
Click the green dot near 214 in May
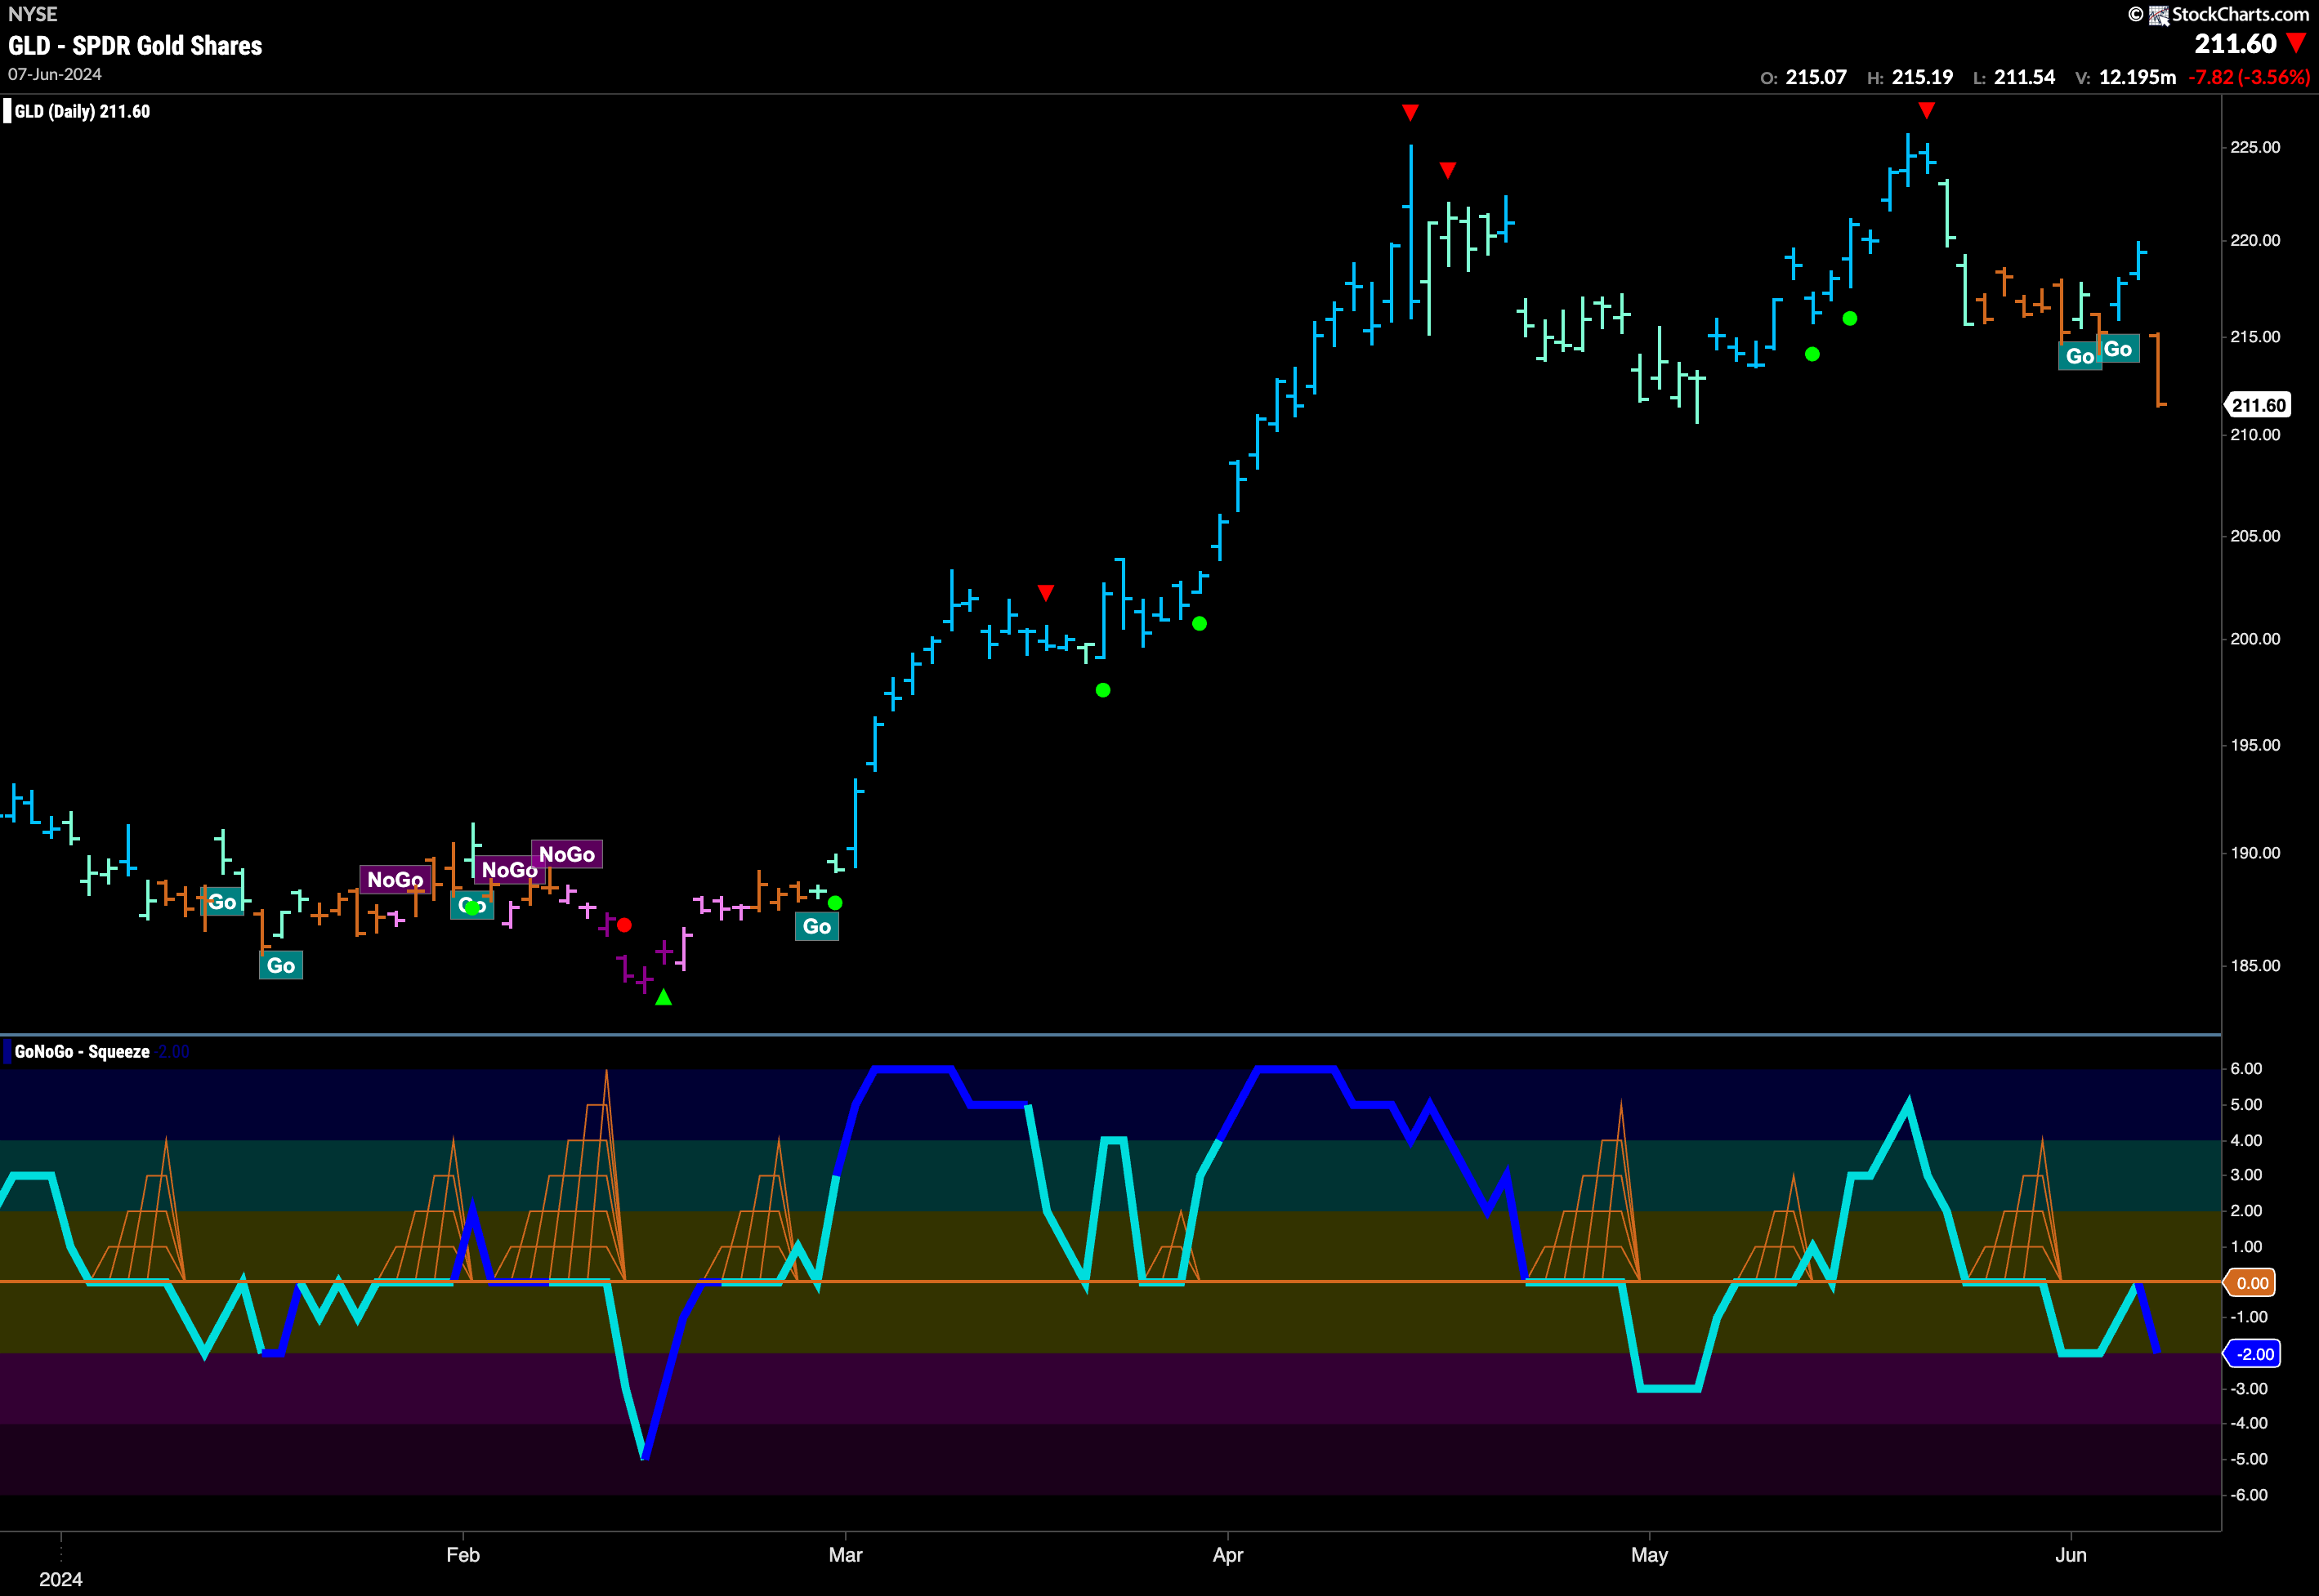[1812, 354]
